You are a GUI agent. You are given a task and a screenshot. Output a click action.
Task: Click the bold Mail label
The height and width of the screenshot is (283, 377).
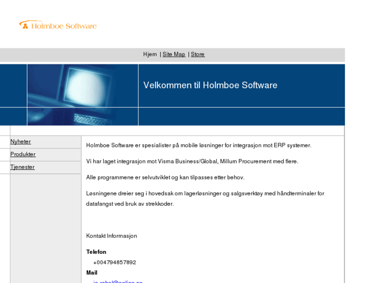pos(92,273)
